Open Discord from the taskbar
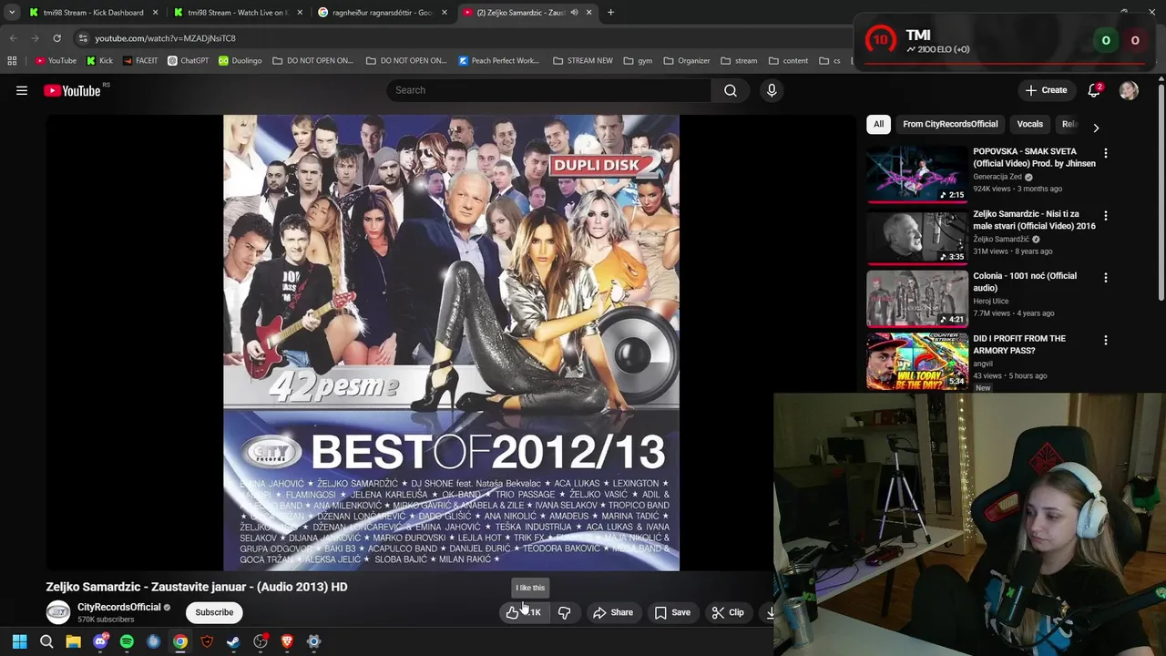1166x656 pixels. tap(100, 641)
